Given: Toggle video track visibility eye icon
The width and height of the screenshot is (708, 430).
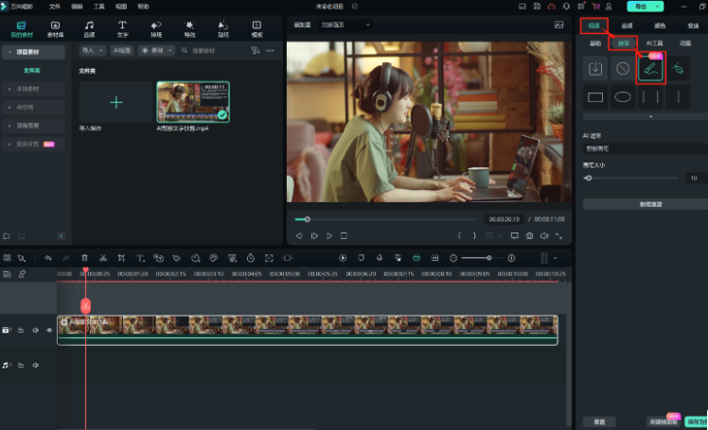Looking at the screenshot, I should (x=49, y=330).
